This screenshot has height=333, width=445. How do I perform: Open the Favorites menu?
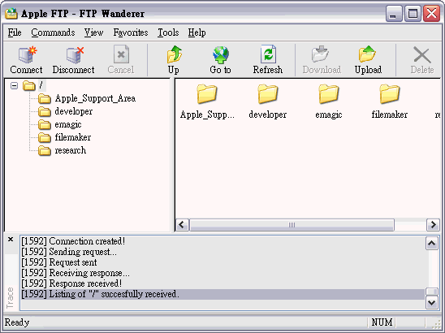pos(131,32)
